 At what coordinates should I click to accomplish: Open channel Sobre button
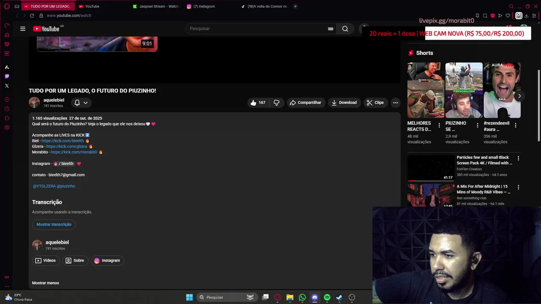click(75, 261)
